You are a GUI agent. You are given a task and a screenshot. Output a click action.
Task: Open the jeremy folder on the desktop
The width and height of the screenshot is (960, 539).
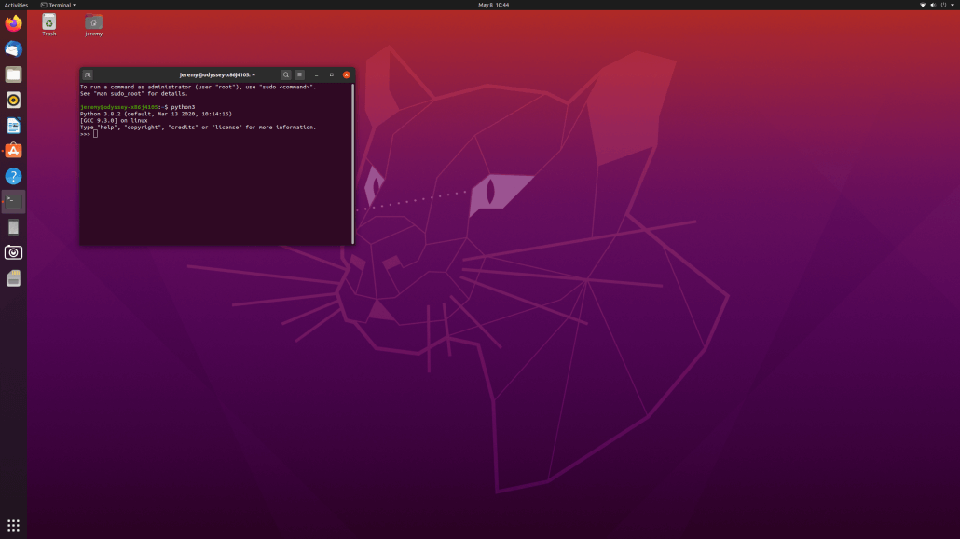coord(92,23)
